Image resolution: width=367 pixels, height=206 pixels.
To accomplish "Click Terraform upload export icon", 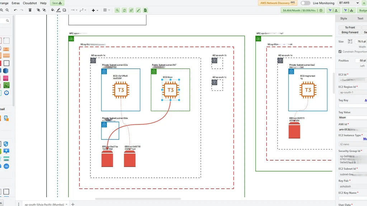I will point(333,10).
